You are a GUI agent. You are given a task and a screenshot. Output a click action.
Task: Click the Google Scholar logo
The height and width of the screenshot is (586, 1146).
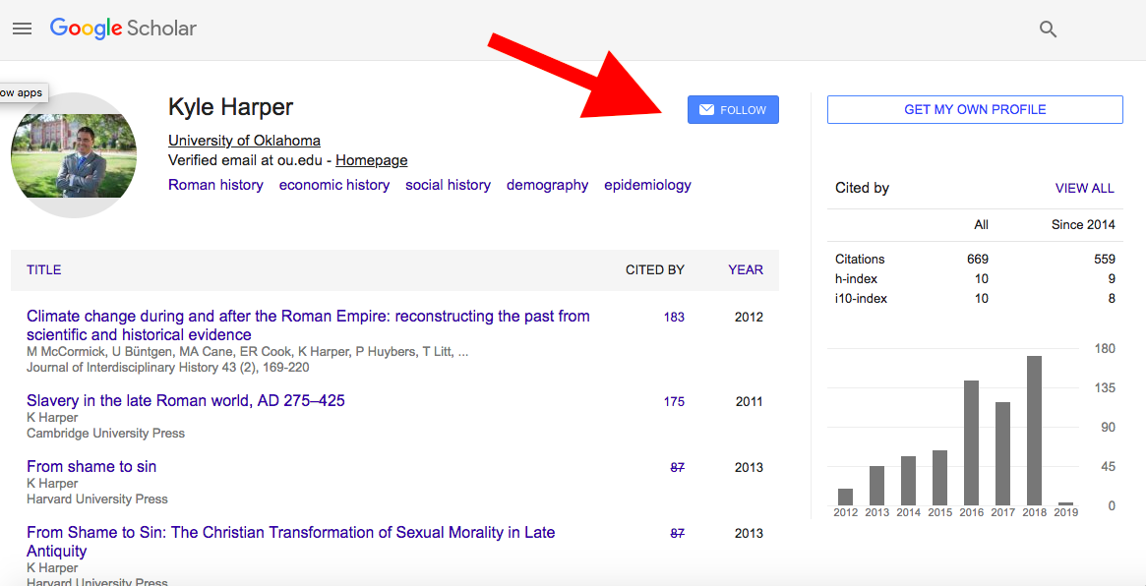[123, 29]
